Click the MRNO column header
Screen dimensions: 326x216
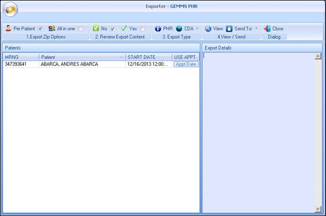pyautogui.click(x=20, y=57)
